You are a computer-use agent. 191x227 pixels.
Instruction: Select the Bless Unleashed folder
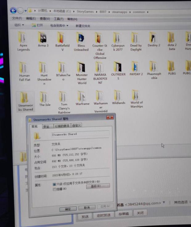(x=81, y=42)
